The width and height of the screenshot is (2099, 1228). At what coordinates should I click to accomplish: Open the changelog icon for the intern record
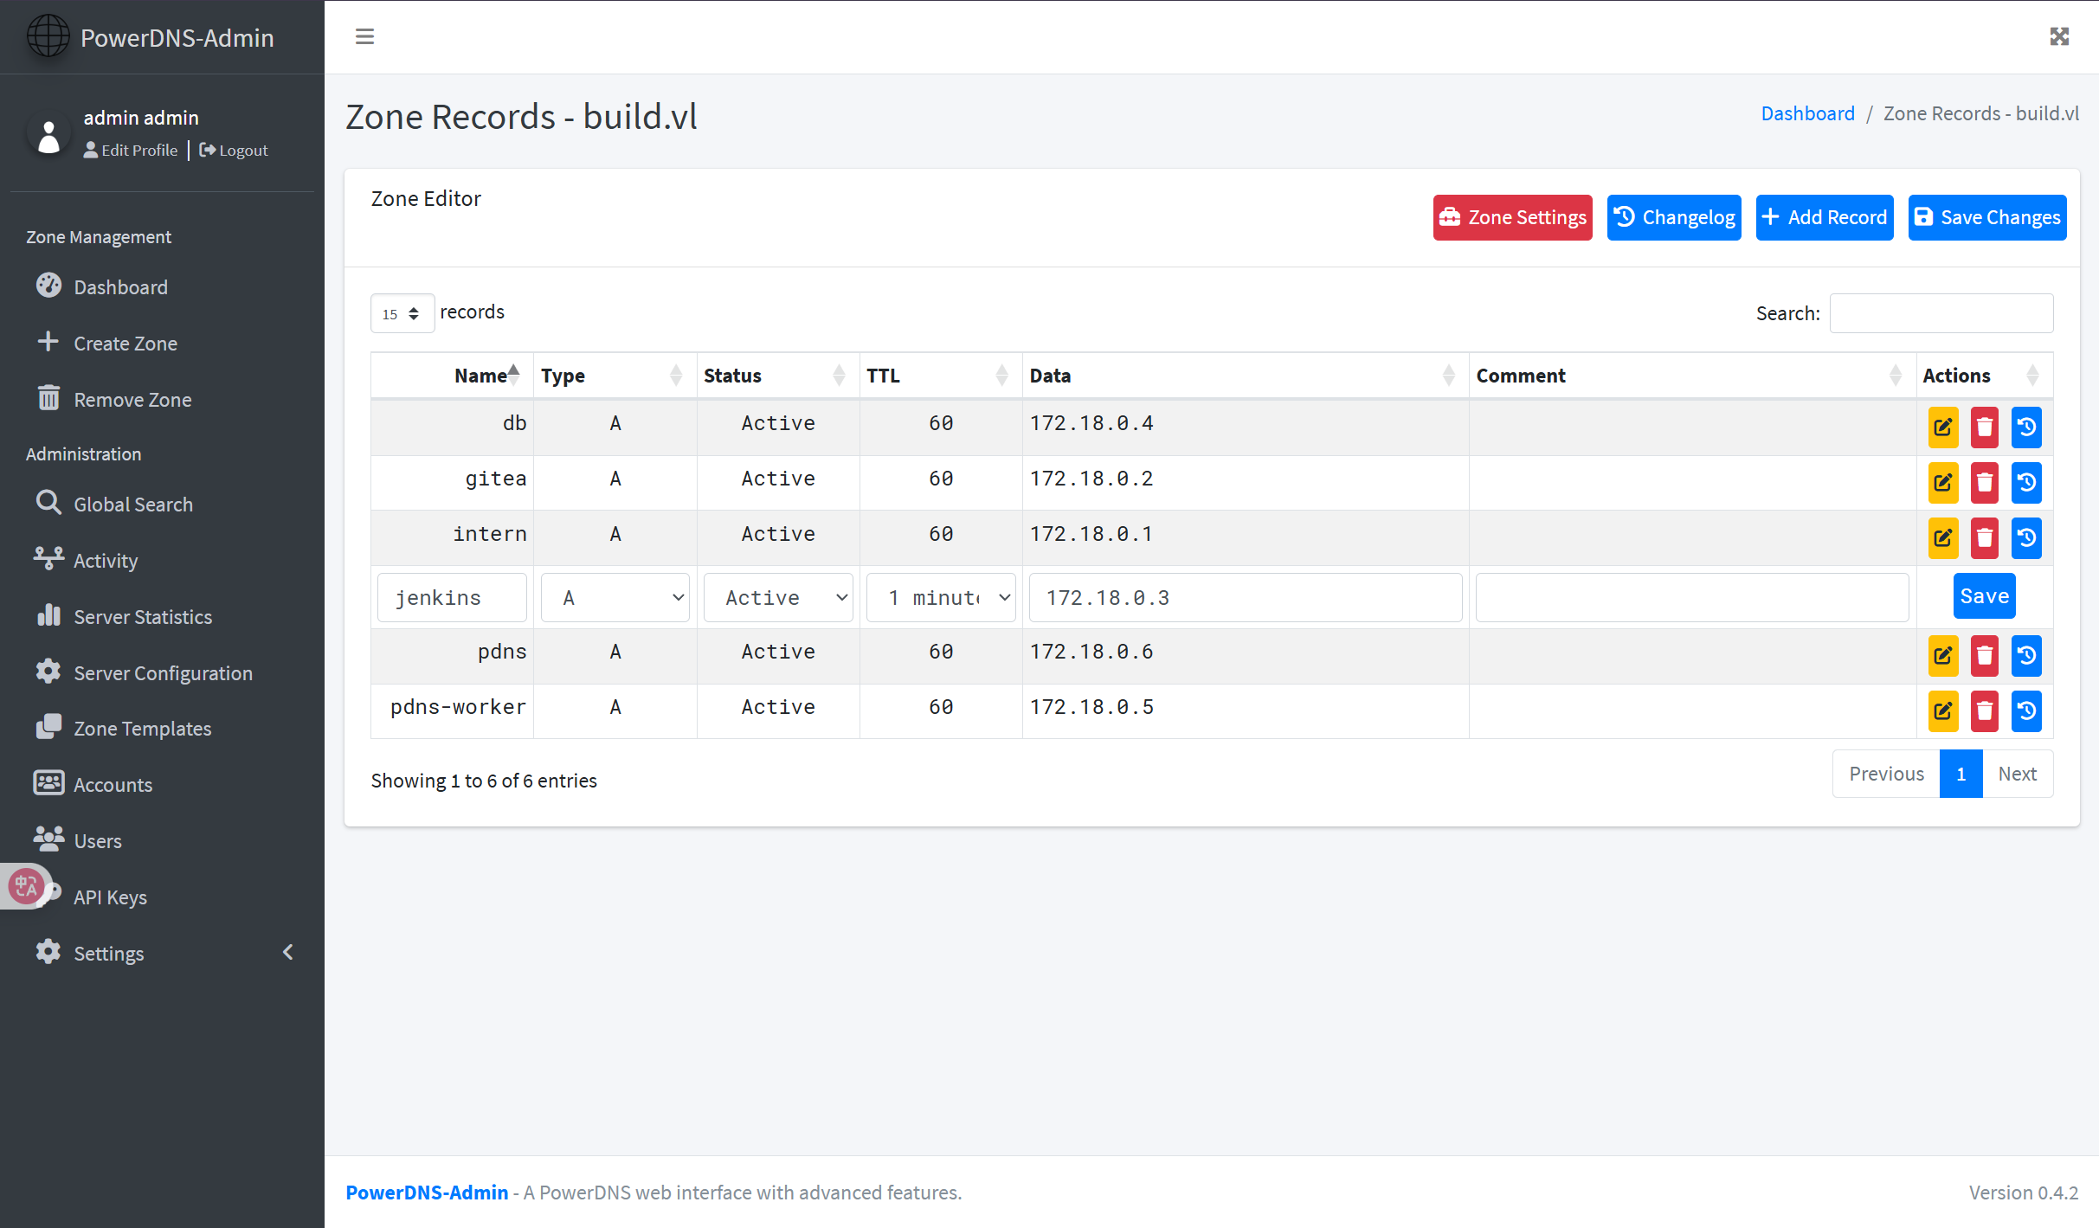coord(2025,537)
